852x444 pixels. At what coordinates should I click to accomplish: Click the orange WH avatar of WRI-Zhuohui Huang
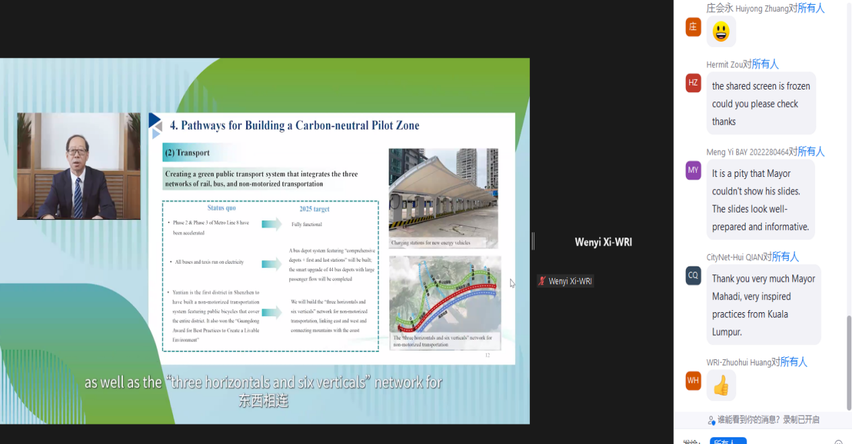pos(693,380)
